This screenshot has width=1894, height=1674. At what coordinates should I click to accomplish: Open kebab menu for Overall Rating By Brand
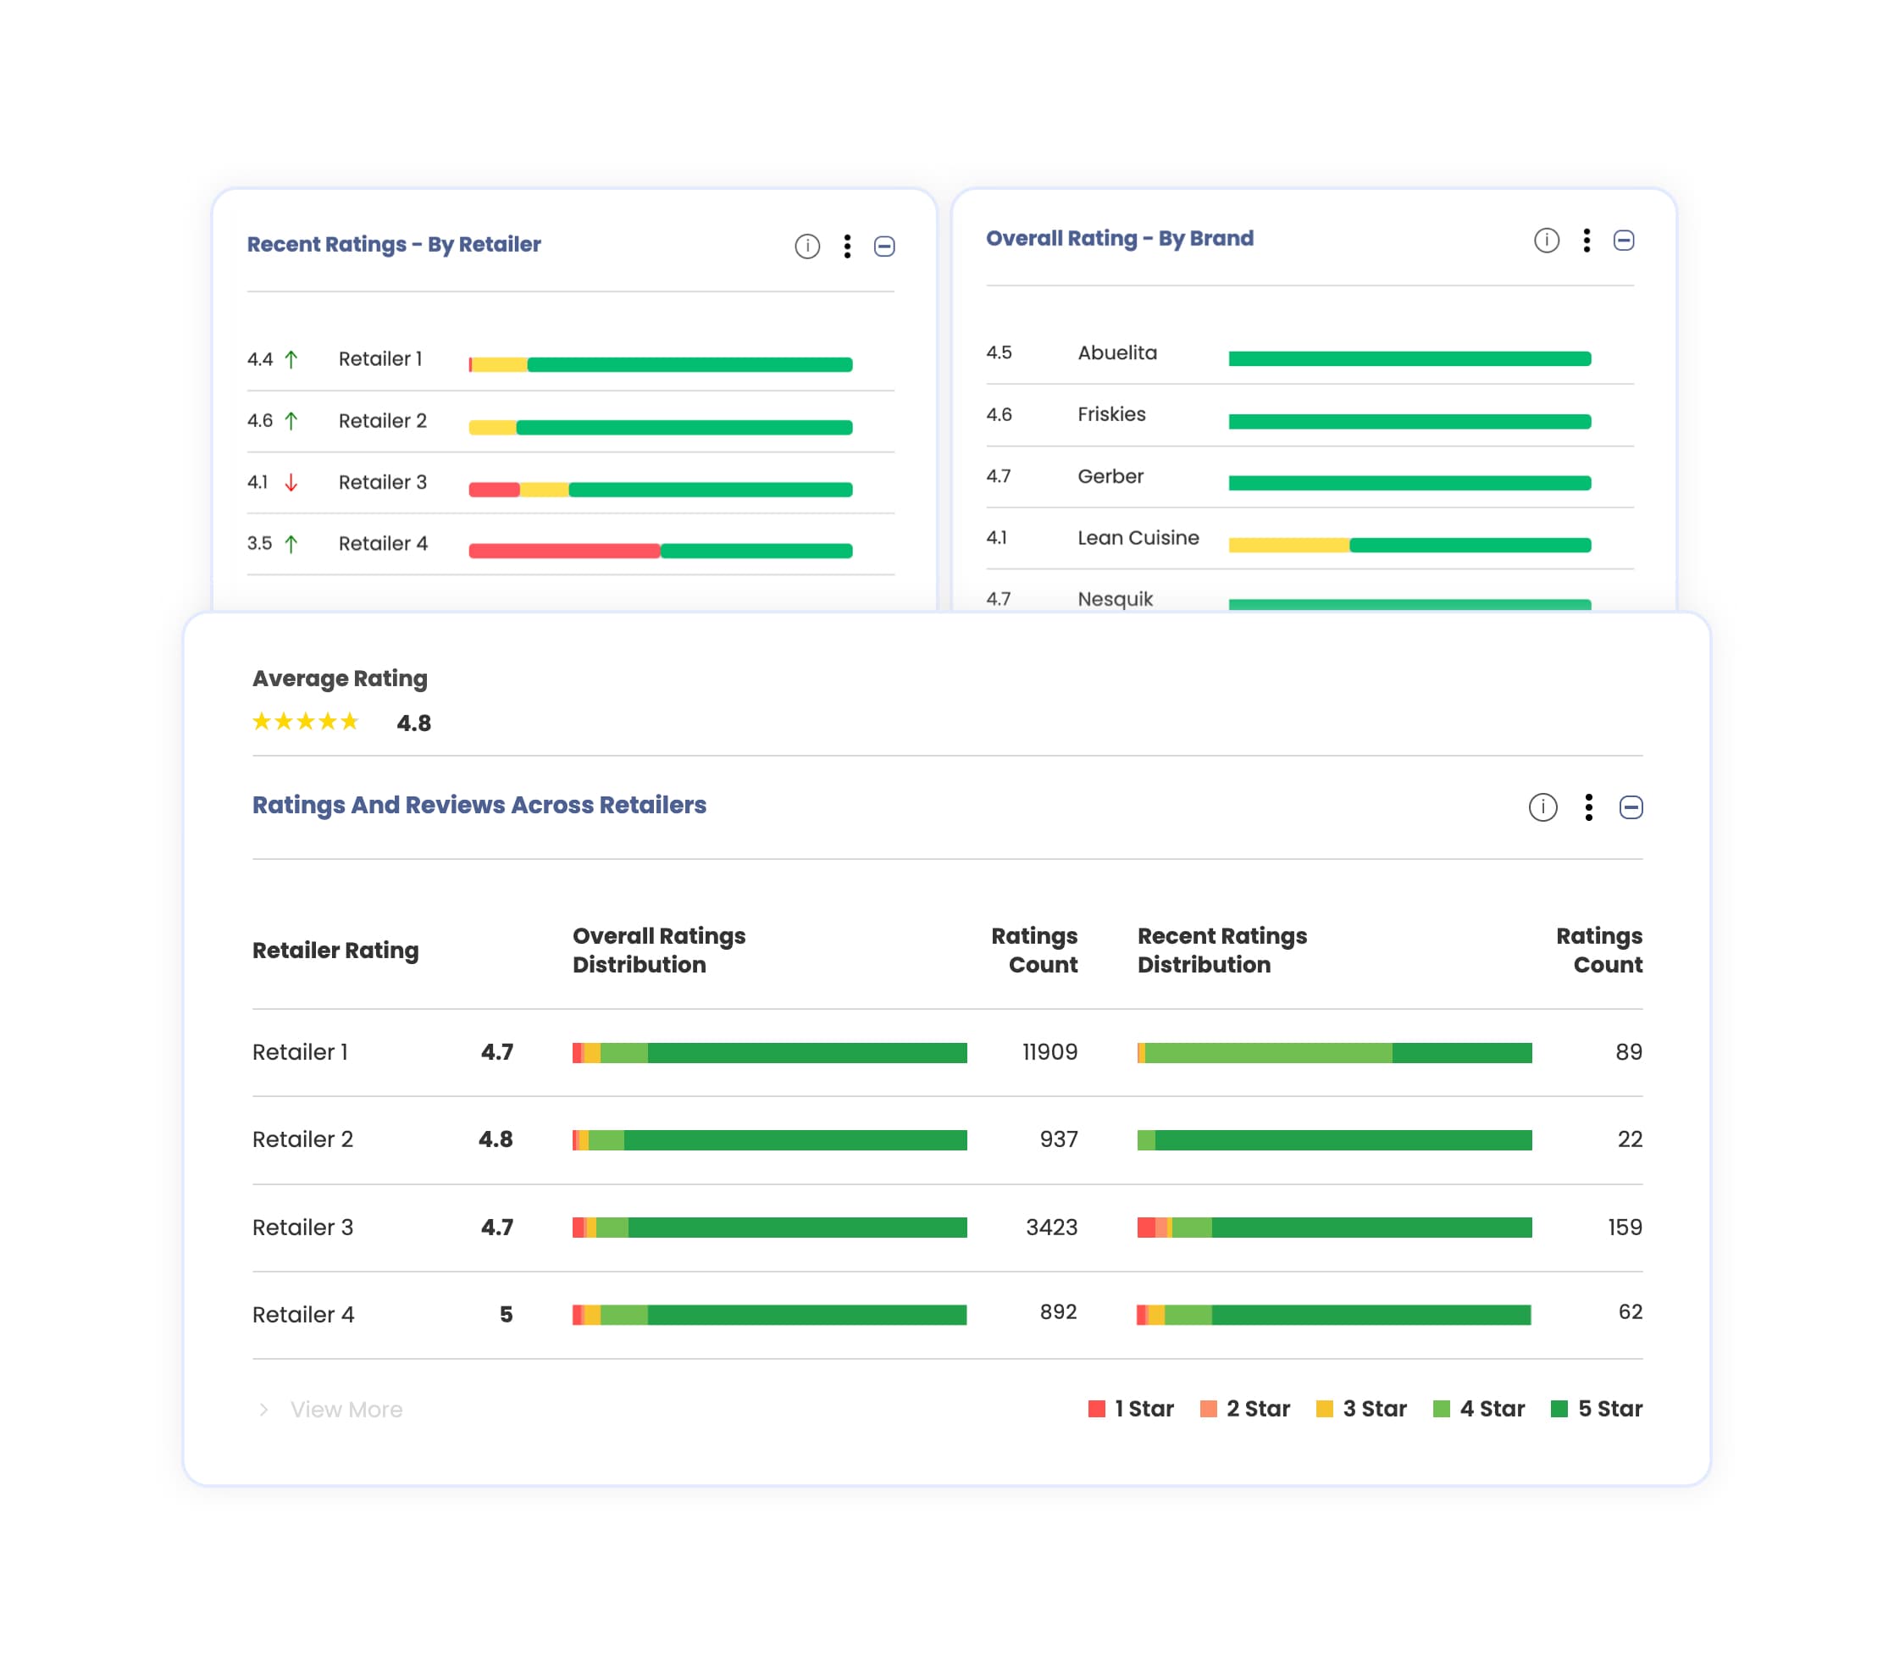pyautogui.click(x=1587, y=241)
